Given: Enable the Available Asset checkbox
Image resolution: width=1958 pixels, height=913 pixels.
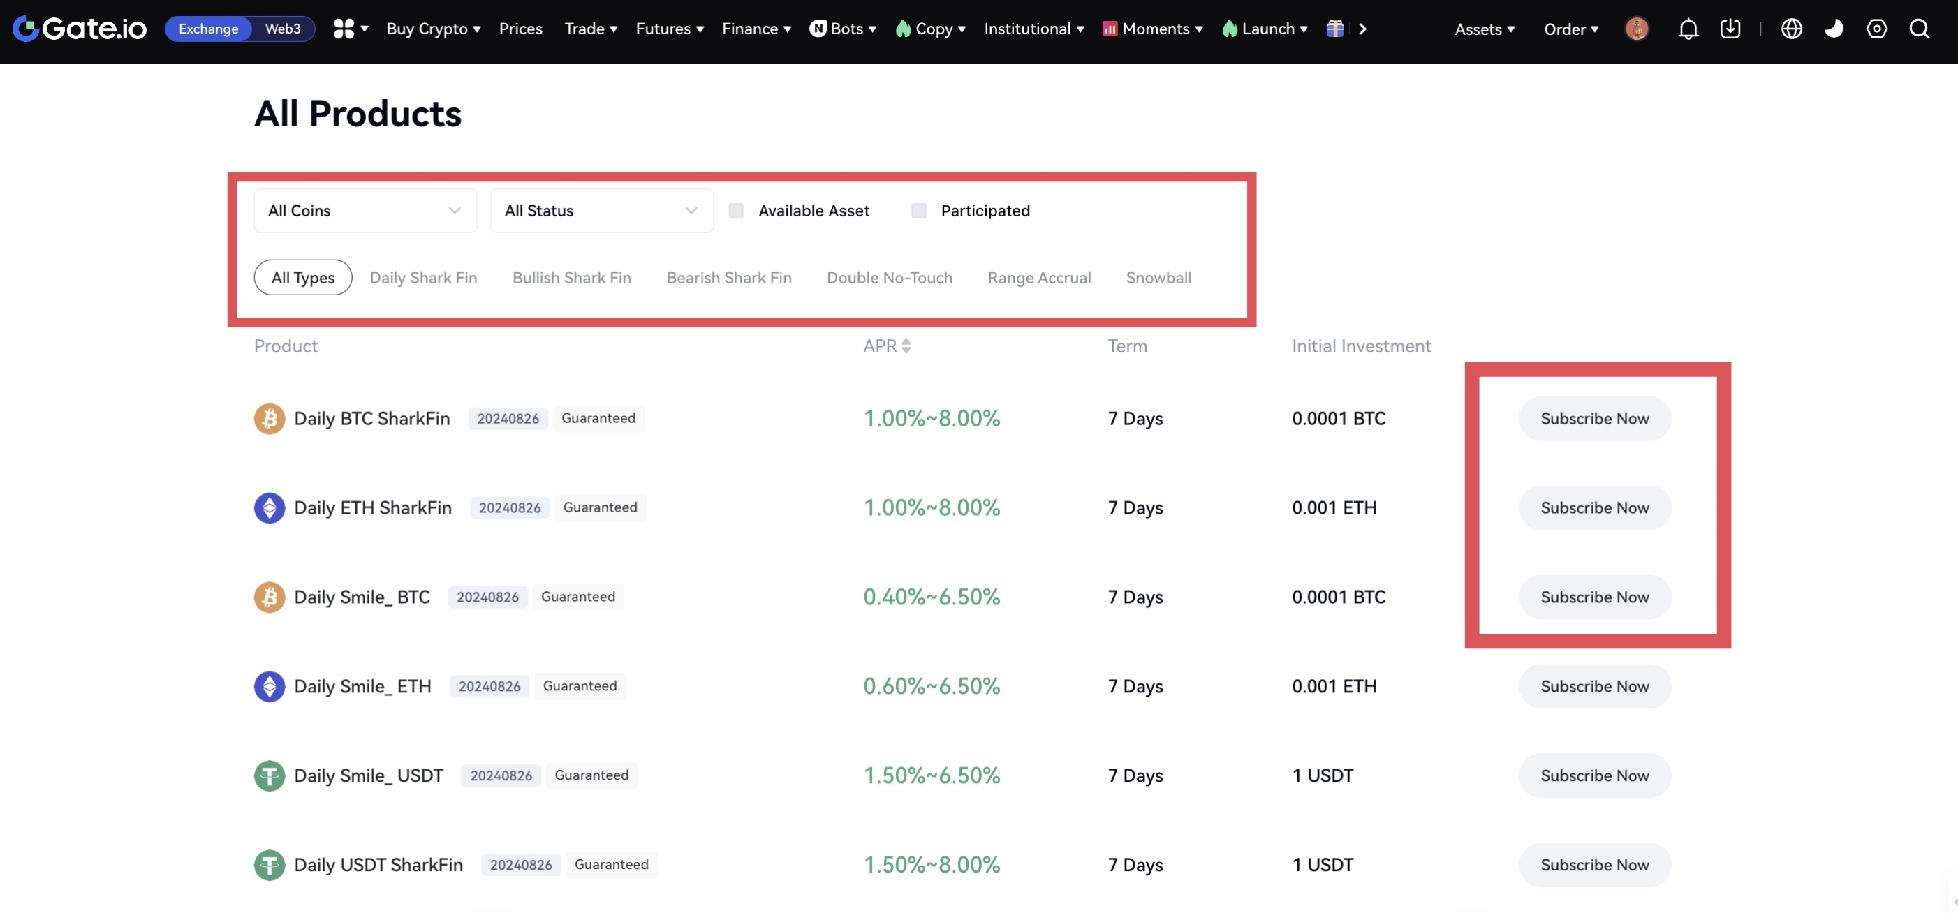Looking at the screenshot, I should point(736,211).
